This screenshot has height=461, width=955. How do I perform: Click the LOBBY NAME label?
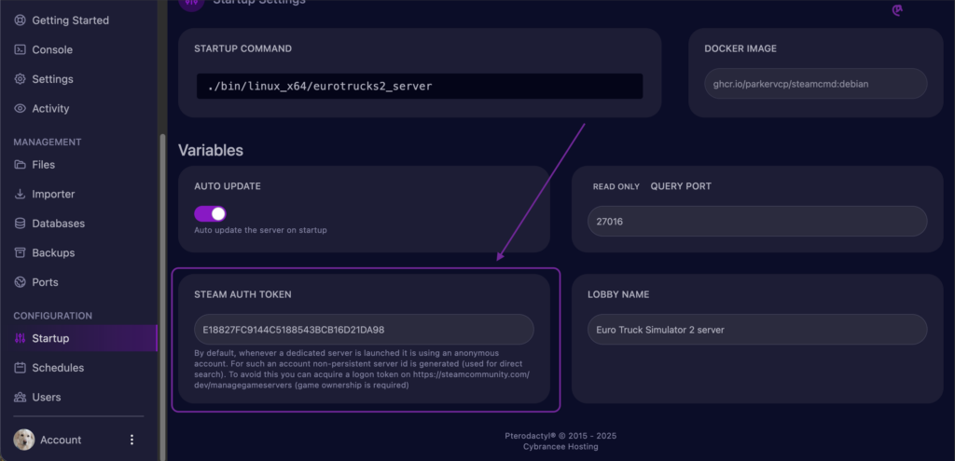coord(618,294)
